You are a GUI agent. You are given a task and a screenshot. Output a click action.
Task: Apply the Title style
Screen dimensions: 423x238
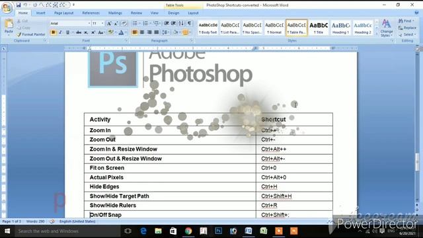coord(319,28)
